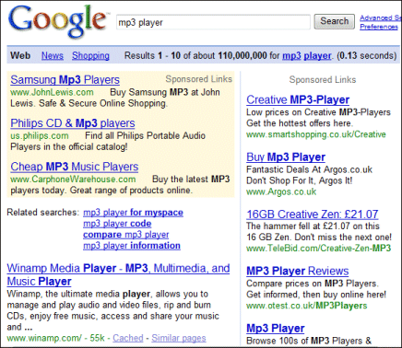Click us.philips.com green URL text
Viewport: 402px width, 348px height.
pos(40,135)
